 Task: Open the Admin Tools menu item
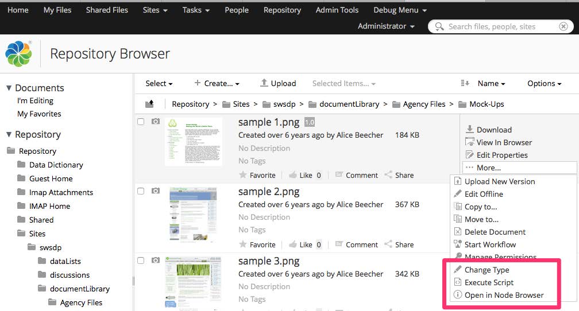(x=337, y=10)
